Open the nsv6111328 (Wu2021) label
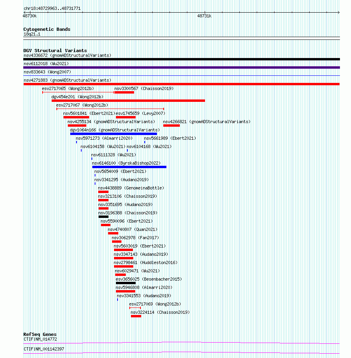Viewport: 351px width, 358px height. pyautogui.click(x=114, y=155)
